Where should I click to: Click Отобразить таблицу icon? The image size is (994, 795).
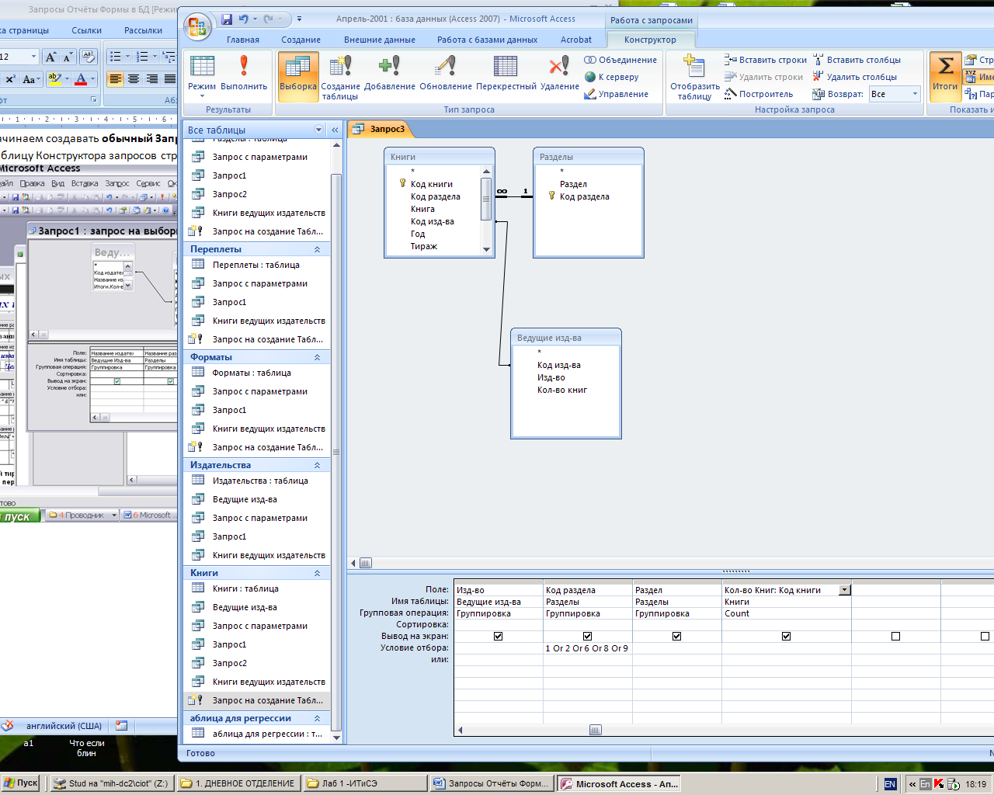click(695, 78)
